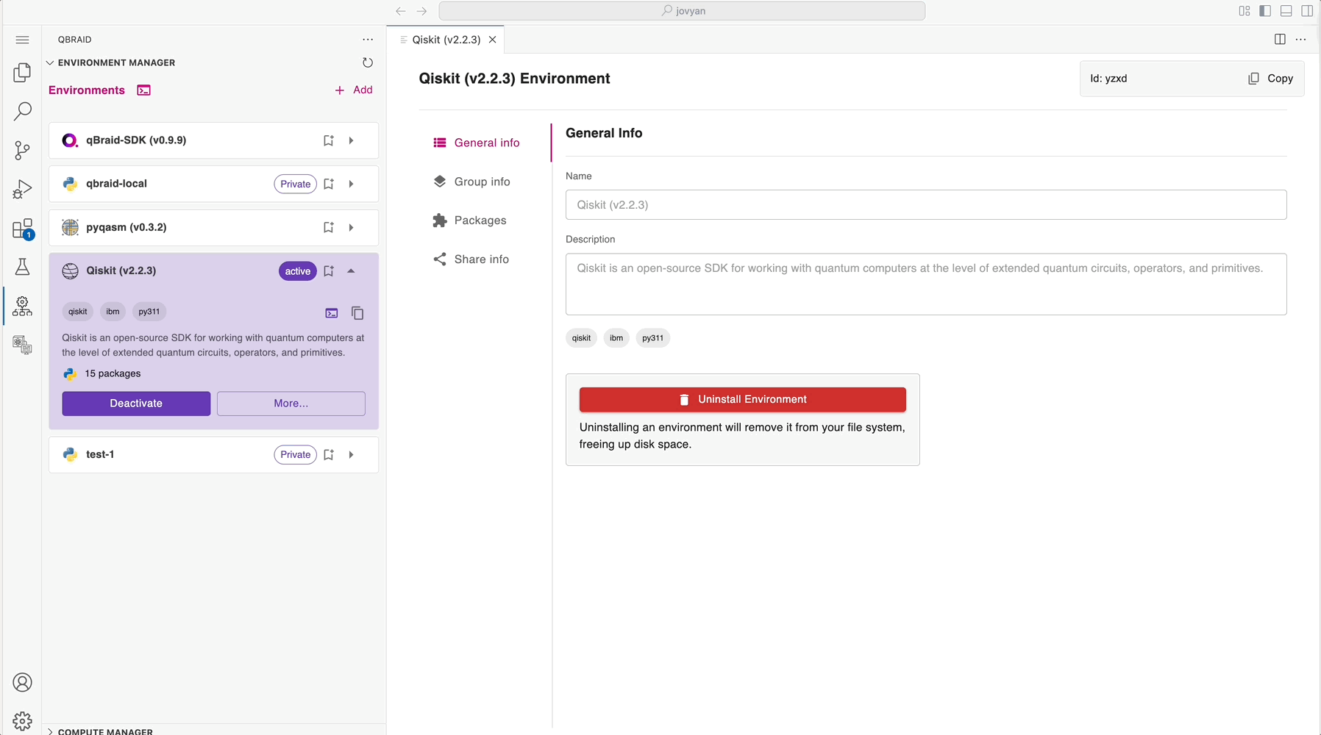Deactivate the Qiskit environment
The width and height of the screenshot is (1321, 735).
tap(136, 404)
